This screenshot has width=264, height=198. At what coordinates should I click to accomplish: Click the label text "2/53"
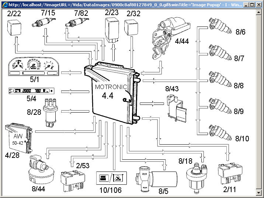83,166
